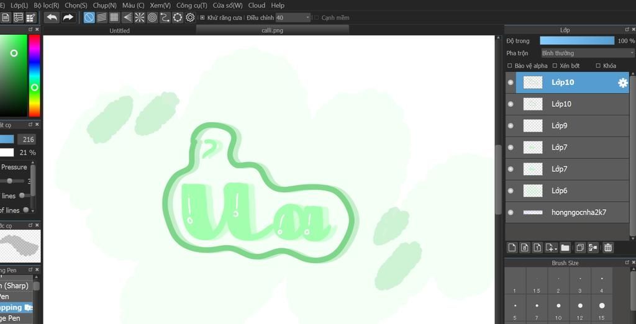Click the Pressure slider handle
636x324 pixels.
[10, 181]
